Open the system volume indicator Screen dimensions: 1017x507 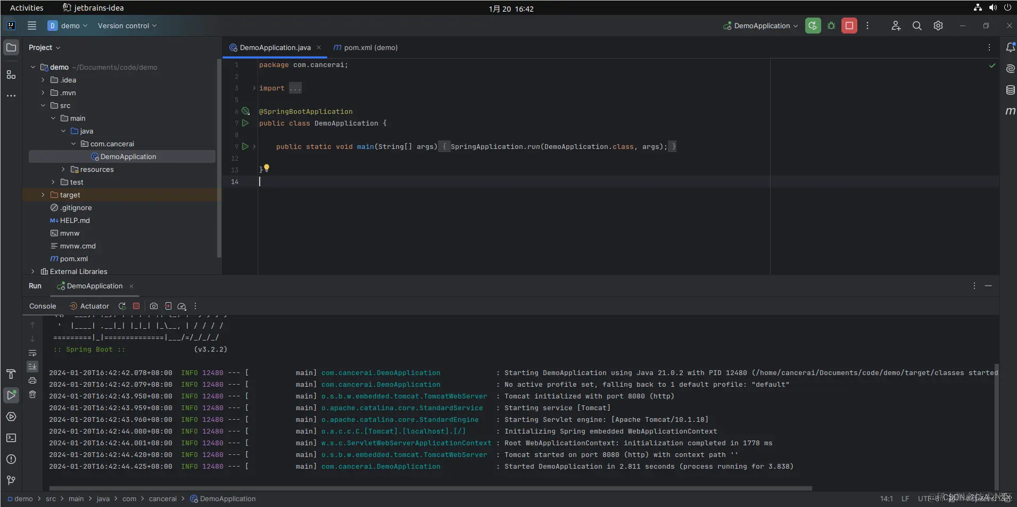(x=993, y=7)
